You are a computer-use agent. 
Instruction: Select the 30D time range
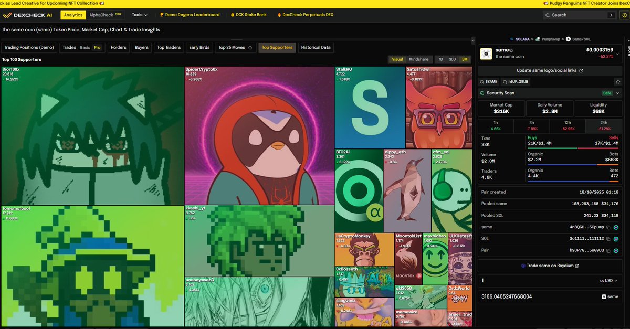[x=452, y=59]
